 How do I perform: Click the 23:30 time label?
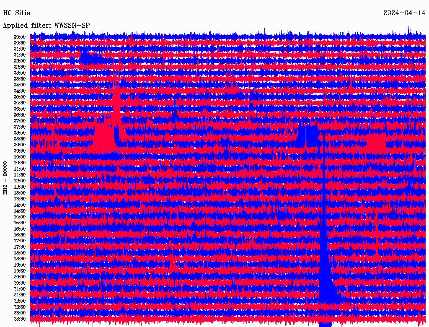19,319
